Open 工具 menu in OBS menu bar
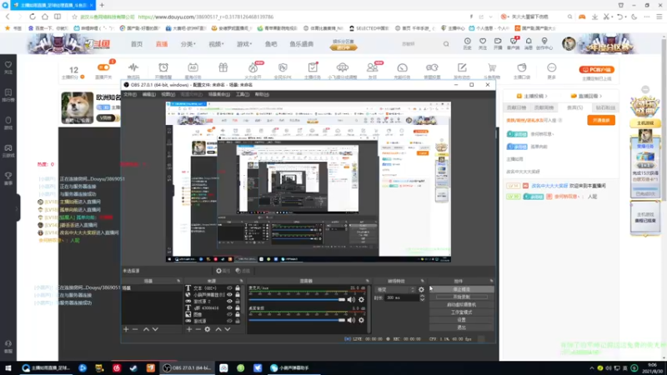 (243, 94)
